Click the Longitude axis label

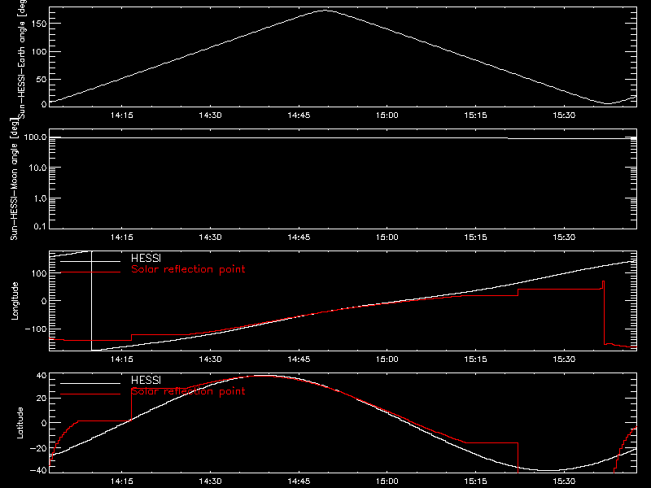coord(15,301)
